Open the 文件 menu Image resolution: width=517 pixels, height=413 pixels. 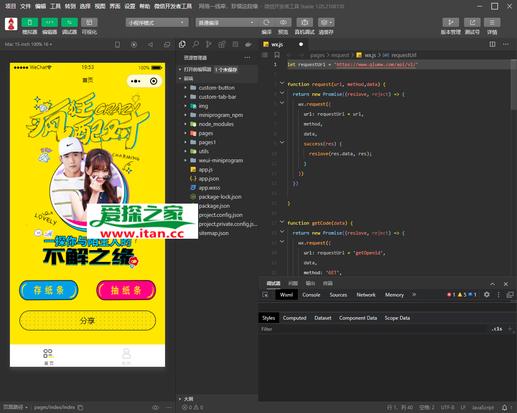click(x=26, y=6)
